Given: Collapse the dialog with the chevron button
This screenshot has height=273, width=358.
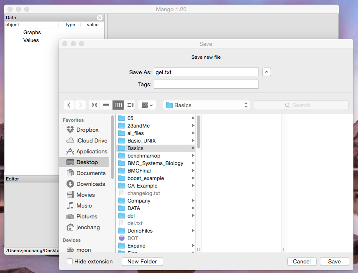Looking at the screenshot, I should pyautogui.click(x=267, y=72).
